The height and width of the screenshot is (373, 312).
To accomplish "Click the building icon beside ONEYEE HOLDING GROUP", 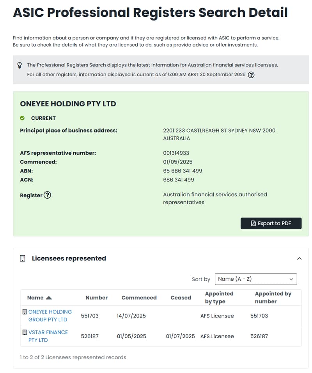I will click(x=25, y=312).
